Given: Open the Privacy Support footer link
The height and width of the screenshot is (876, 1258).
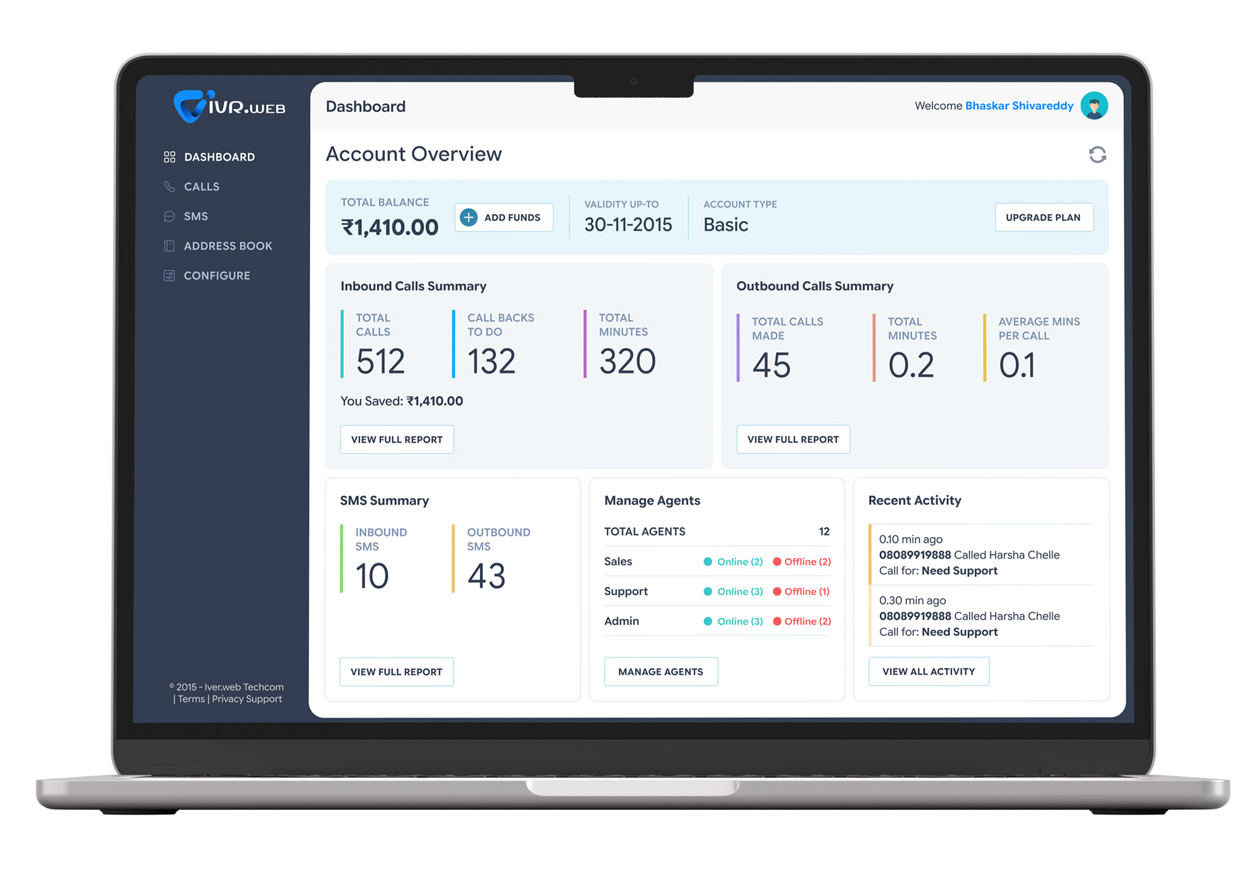Looking at the screenshot, I should point(247,699).
